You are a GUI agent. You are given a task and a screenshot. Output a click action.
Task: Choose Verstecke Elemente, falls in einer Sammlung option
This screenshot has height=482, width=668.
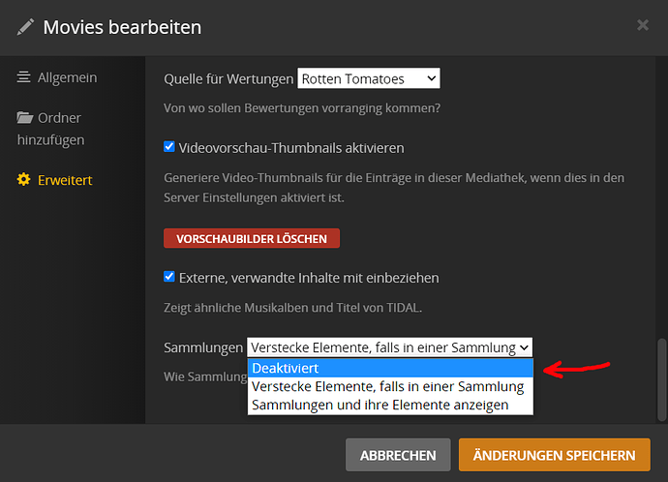(x=390, y=386)
